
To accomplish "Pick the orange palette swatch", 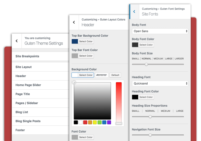I will 90,122.
